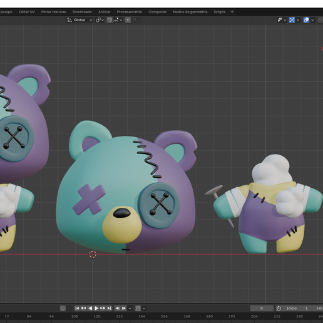Open the Global transform orientation dropdown
The image size is (323, 323).
click(79, 20)
